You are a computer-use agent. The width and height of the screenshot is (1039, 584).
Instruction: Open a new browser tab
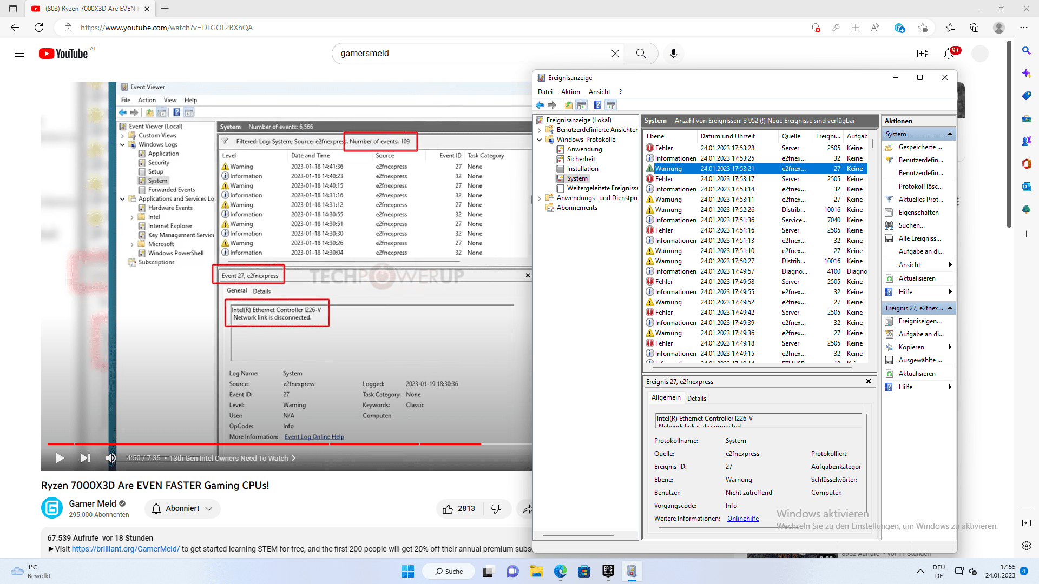point(165,9)
